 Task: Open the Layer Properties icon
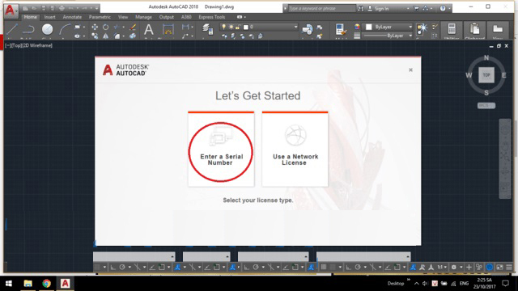tap(207, 29)
